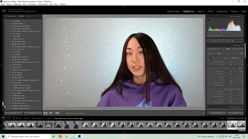Go forward with filmstrip right arrow
Image resolution: width=248 pixels, height=139 pixels.
tap(20, 118)
